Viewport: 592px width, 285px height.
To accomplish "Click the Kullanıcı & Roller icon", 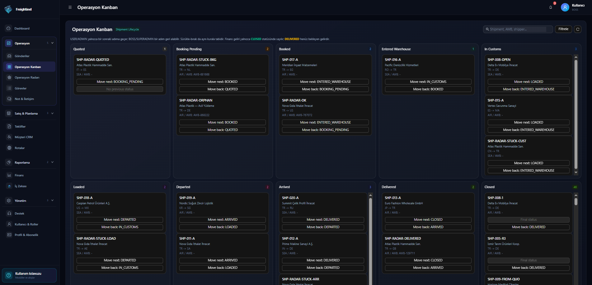I will coord(9,224).
